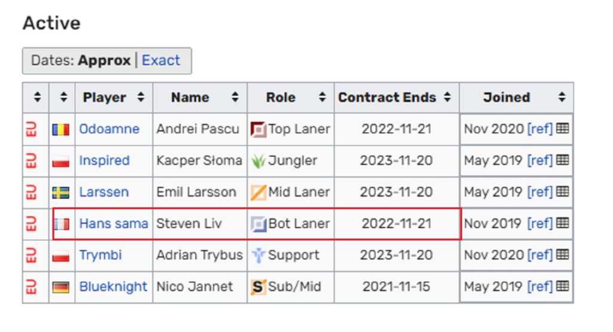Viewport: 613px width, 332px height.
Task: Switch dates display to Approx
Action: point(104,61)
